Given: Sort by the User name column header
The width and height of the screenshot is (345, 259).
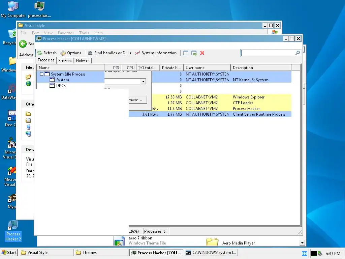Looking at the screenshot, I should pyautogui.click(x=207, y=67).
